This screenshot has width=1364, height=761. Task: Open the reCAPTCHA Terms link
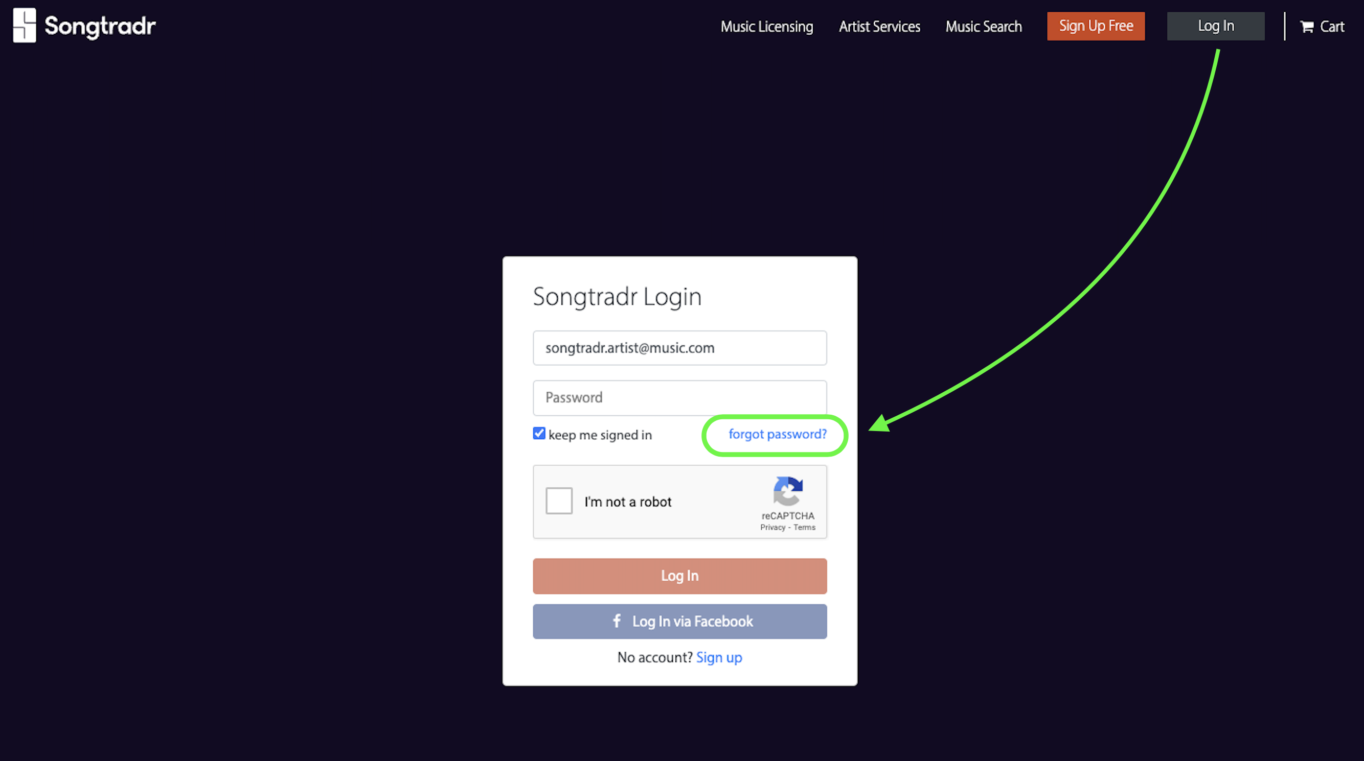click(804, 527)
